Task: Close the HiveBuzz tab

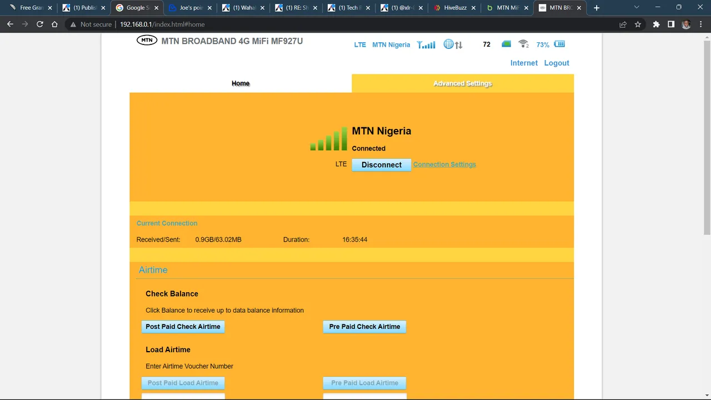Action: 473,8
